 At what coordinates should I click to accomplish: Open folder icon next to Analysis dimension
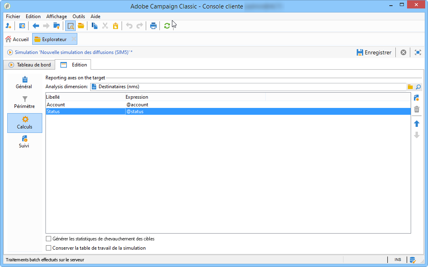click(410, 87)
